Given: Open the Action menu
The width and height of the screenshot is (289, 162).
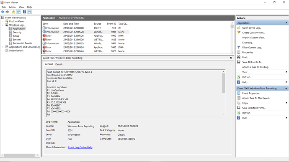Looking at the screenshot, I should coord(12,7).
